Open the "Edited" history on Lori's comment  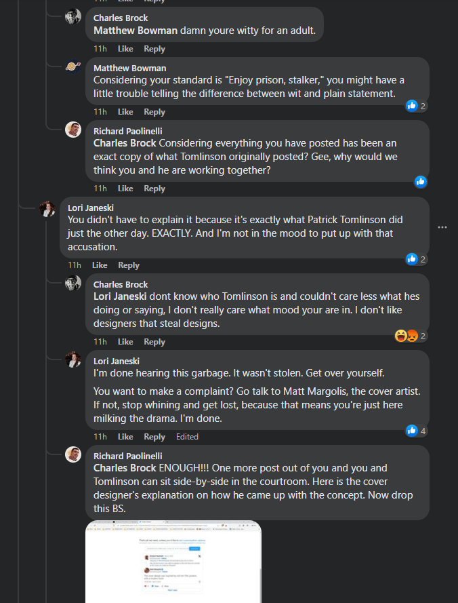tap(187, 437)
